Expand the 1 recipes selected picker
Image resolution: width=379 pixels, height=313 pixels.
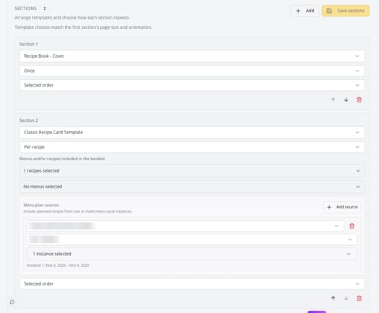tap(192, 171)
